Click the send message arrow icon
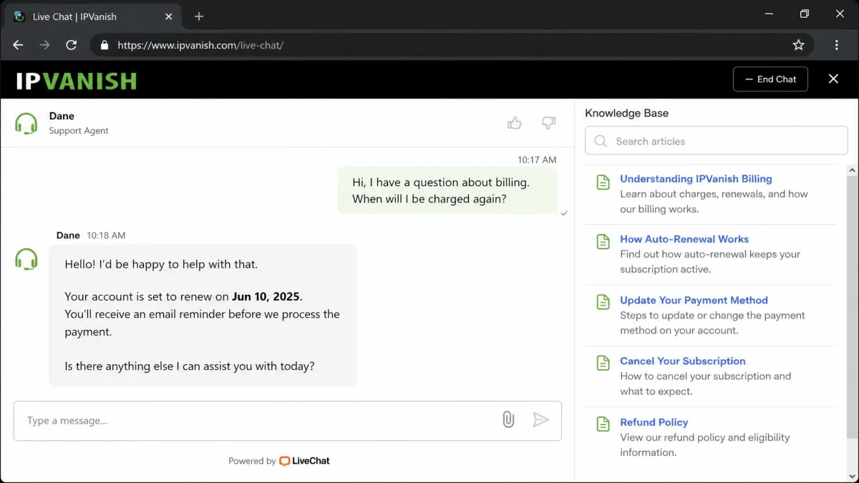The height and width of the screenshot is (483, 859). tap(540, 420)
